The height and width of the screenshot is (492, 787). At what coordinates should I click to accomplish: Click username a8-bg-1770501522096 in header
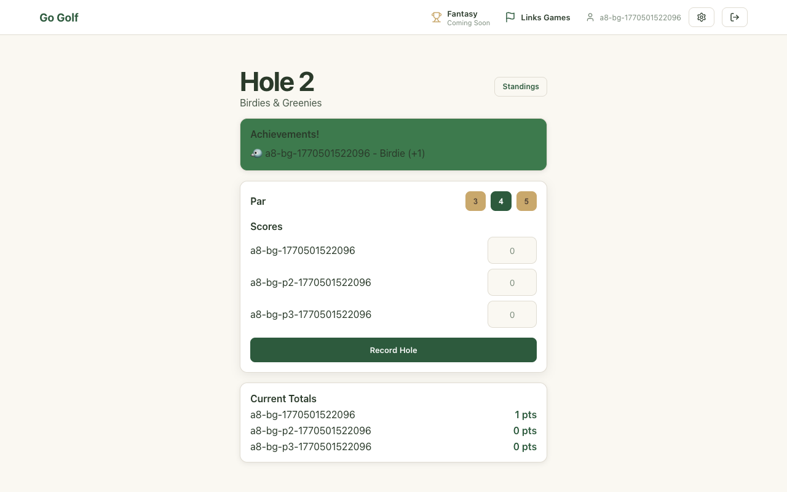coord(640,18)
